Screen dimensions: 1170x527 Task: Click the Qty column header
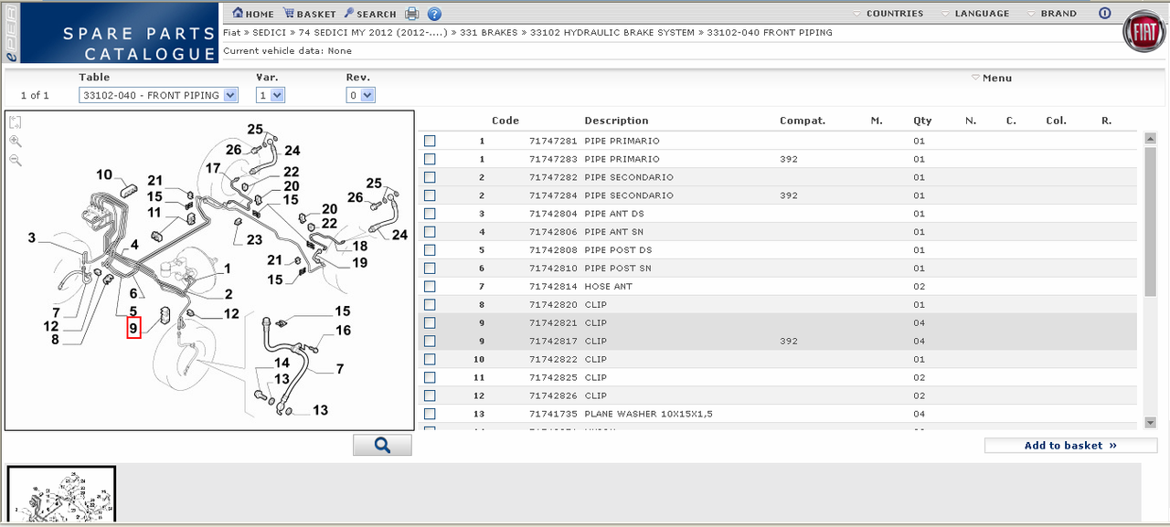pyautogui.click(x=922, y=121)
